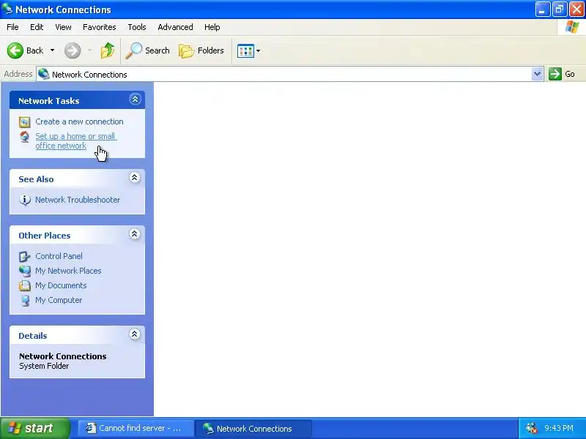The height and width of the screenshot is (439, 586).
Task: Click Network Connections taskbar button
Action: [x=253, y=429]
